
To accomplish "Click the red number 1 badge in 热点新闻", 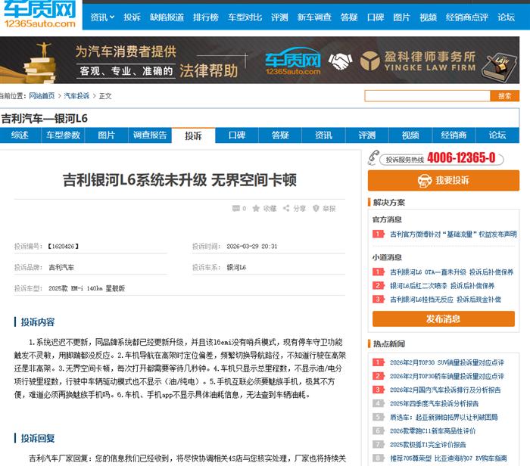I will (x=378, y=363).
